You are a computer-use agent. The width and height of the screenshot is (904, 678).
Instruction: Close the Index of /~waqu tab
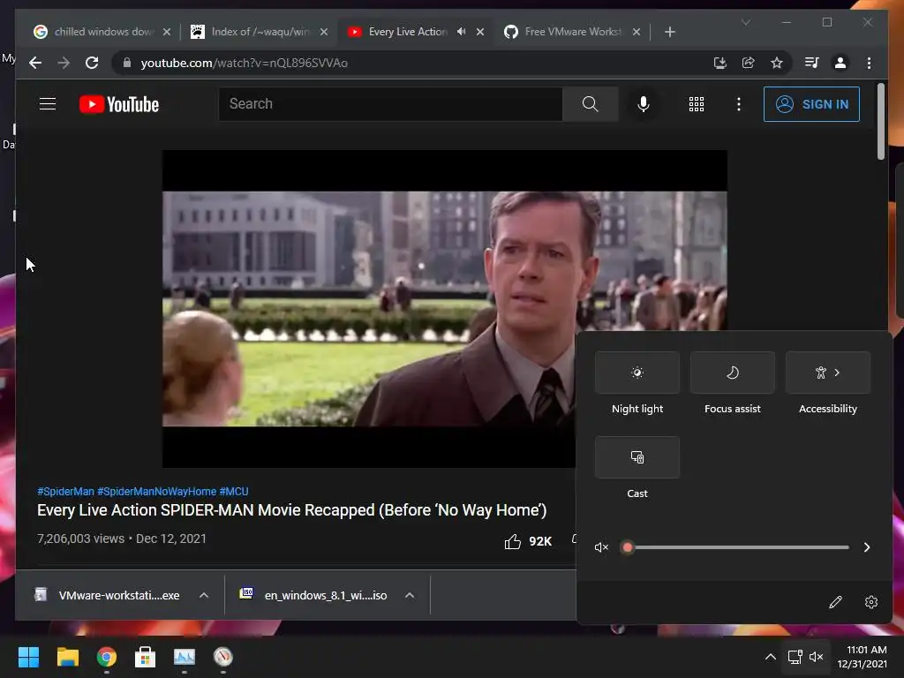(x=324, y=32)
